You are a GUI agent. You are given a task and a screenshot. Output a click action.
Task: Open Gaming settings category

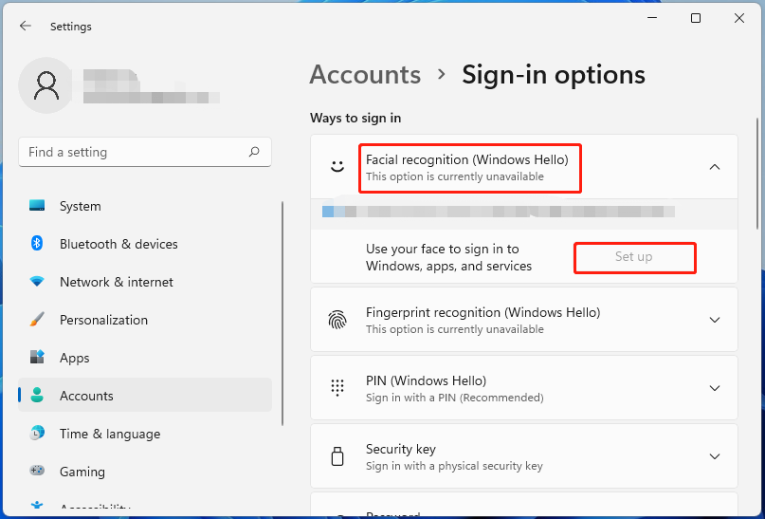pos(145,472)
